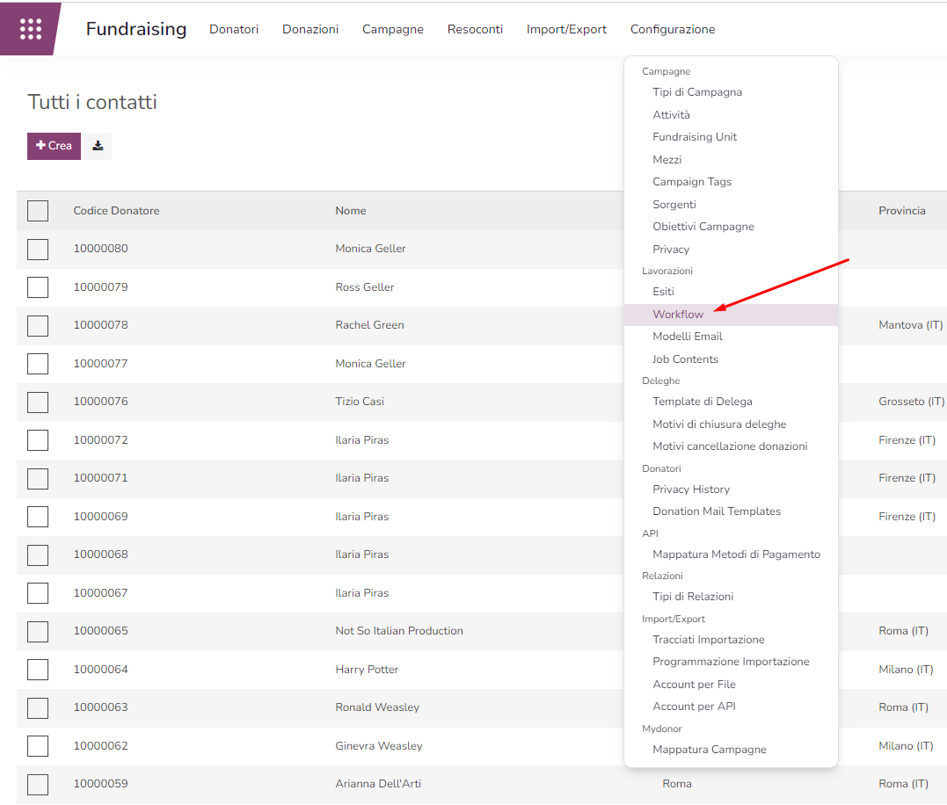This screenshot has height=805, width=947.
Task: Select checkbox for Rachel Green row
Action: (x=38, y=326)
